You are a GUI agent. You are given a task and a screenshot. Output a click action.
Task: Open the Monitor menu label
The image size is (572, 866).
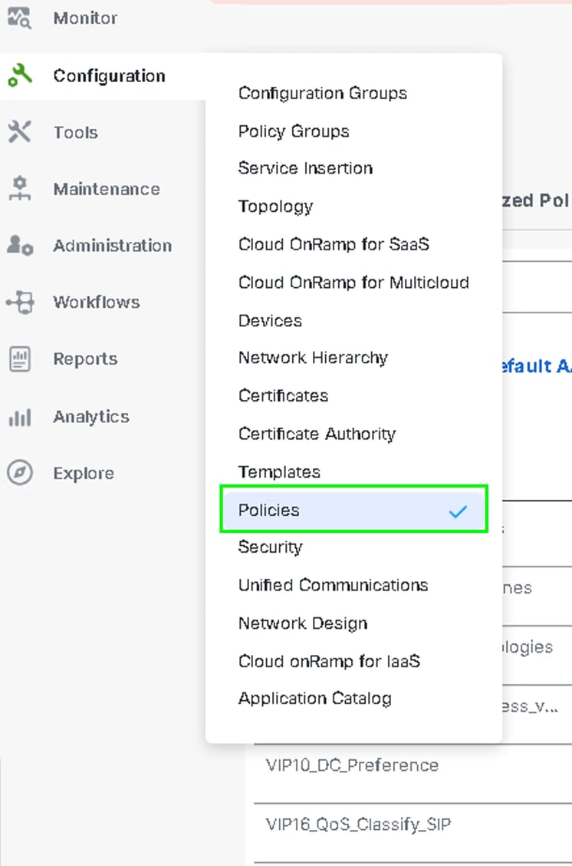pos(85,18)
